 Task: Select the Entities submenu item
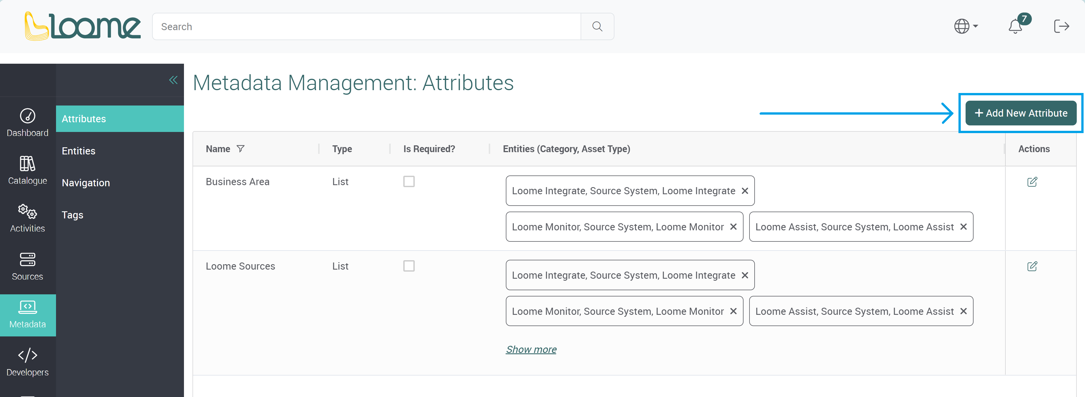[x=120, y=151]
